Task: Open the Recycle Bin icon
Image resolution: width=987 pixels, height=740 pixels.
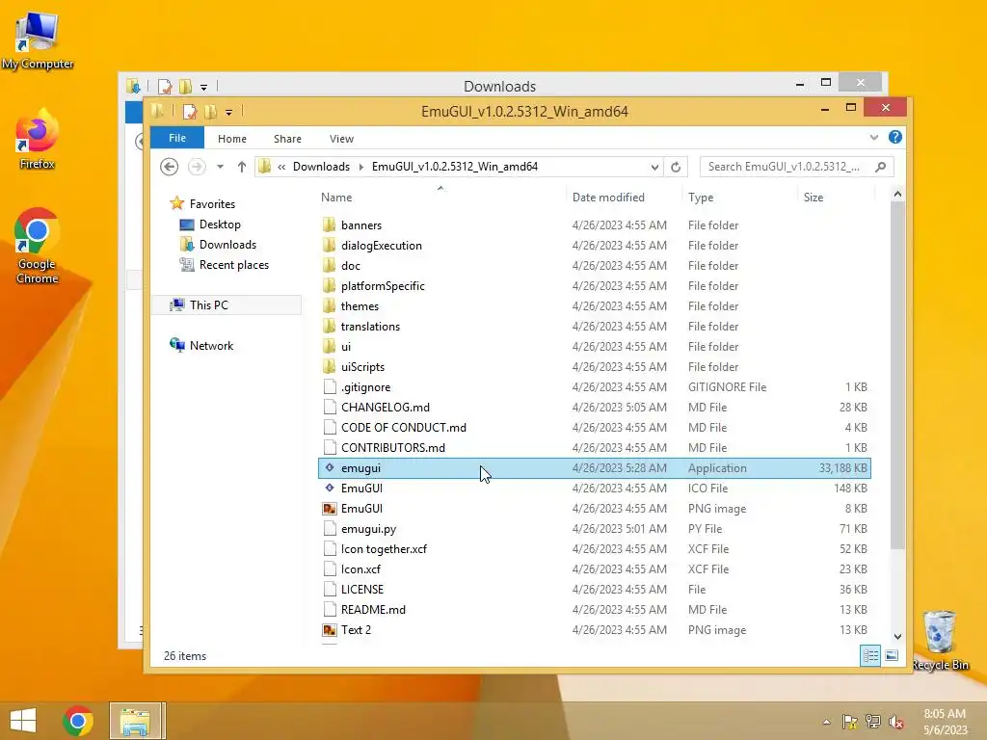Action: tap(939, 641)
